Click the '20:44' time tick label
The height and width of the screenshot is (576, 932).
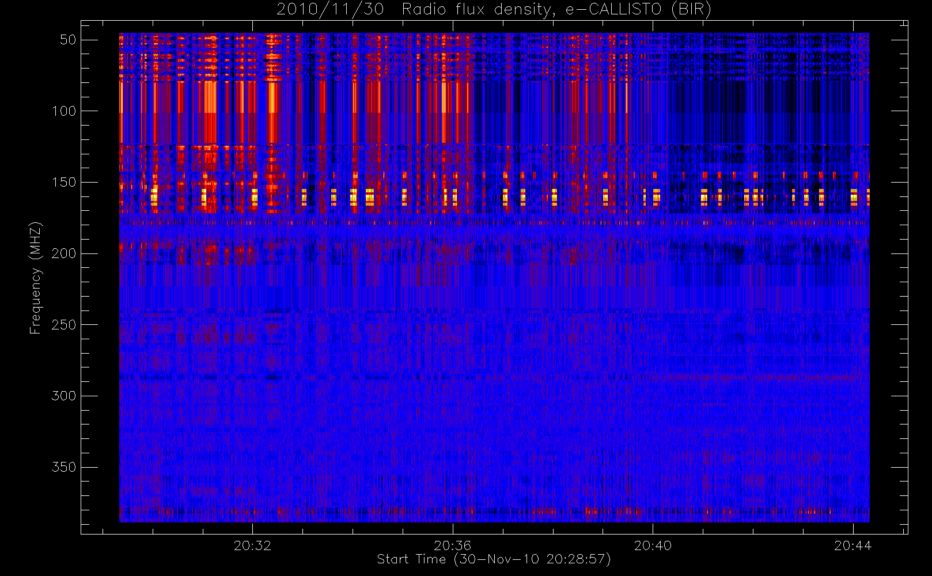(x=853, y=545)
